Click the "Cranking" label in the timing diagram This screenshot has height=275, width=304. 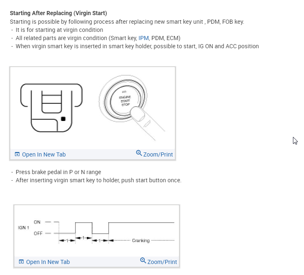click(141, 241)
